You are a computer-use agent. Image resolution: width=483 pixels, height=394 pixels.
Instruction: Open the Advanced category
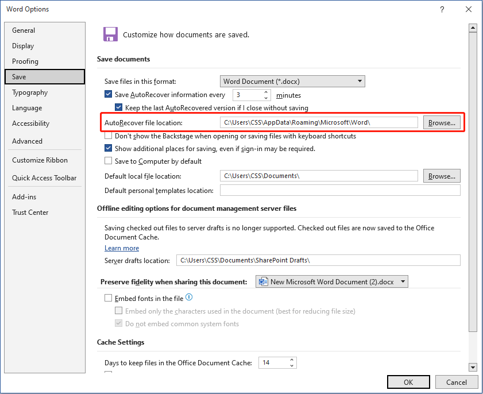(x=45, y=141)
